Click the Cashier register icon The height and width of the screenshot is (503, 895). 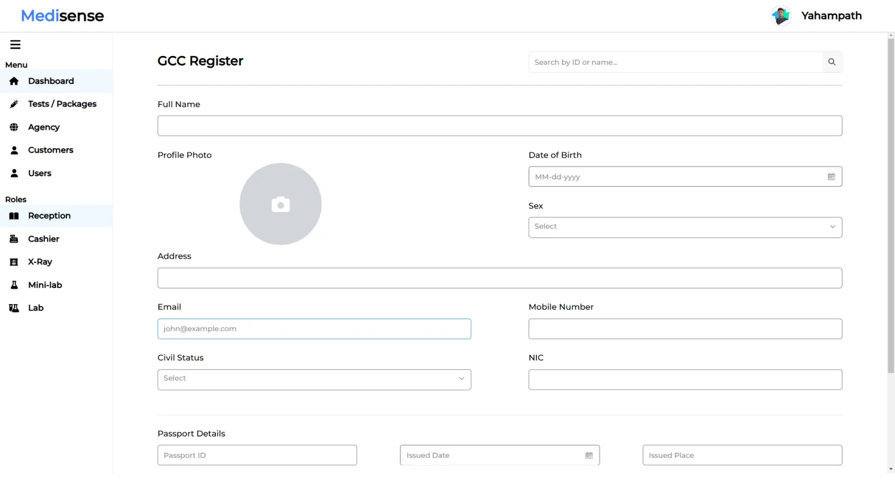(14, 239)
